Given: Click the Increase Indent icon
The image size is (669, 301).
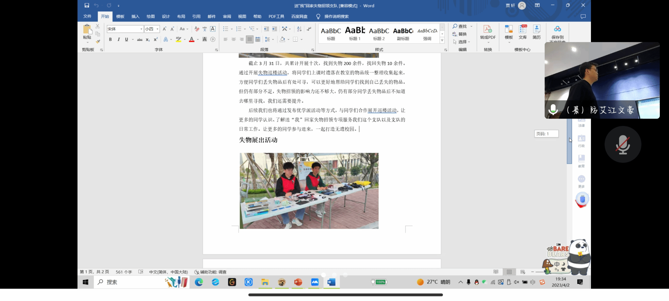Looking at the screenshot, I should coord(274,29).
